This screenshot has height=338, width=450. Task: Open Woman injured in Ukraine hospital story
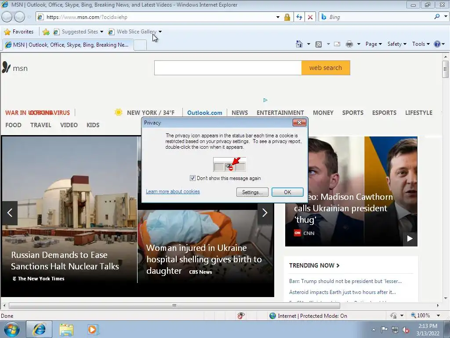coord(204,259)
